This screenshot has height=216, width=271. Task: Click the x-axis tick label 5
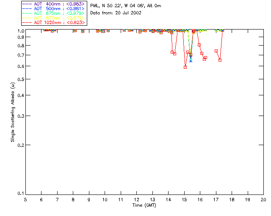[x=25, y=200]
